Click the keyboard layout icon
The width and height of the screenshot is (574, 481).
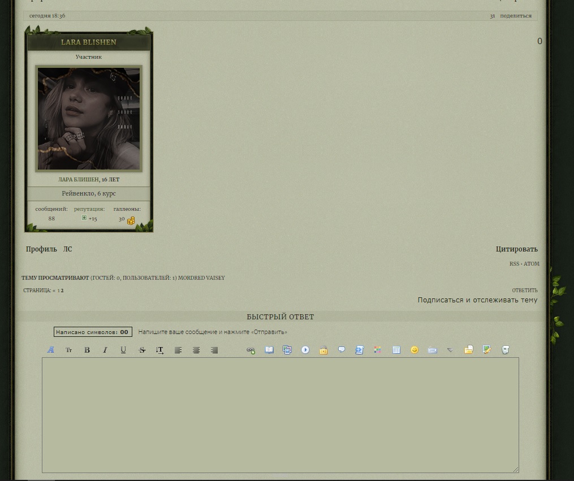(432, 350)
